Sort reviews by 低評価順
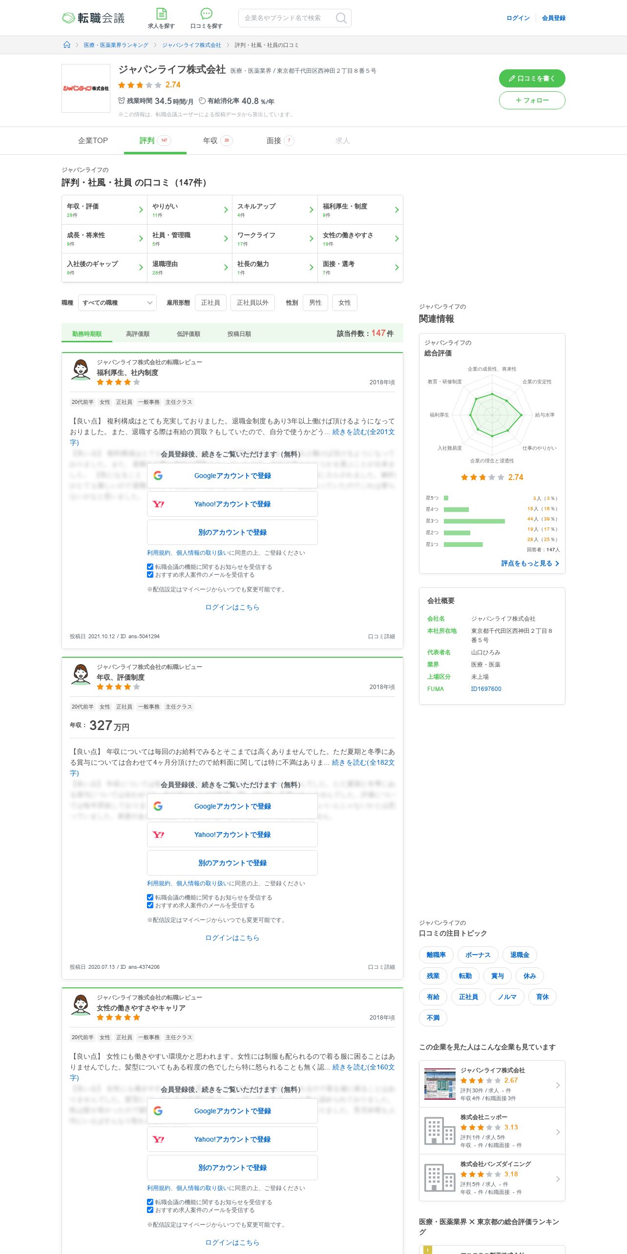The image size is (627, 1254). [x=188, y=334]
